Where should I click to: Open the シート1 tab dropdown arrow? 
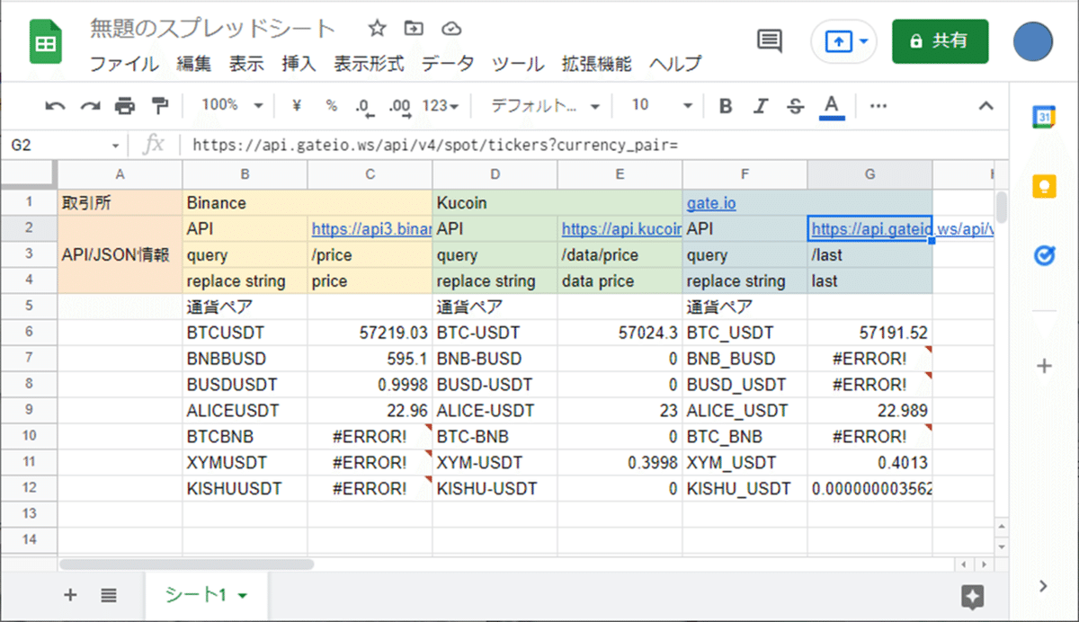click(x=242, y=596)
